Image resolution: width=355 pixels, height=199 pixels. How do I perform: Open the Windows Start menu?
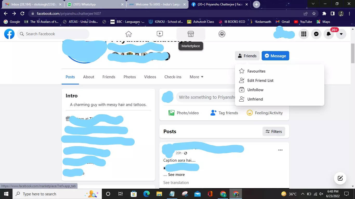(6, 194)
